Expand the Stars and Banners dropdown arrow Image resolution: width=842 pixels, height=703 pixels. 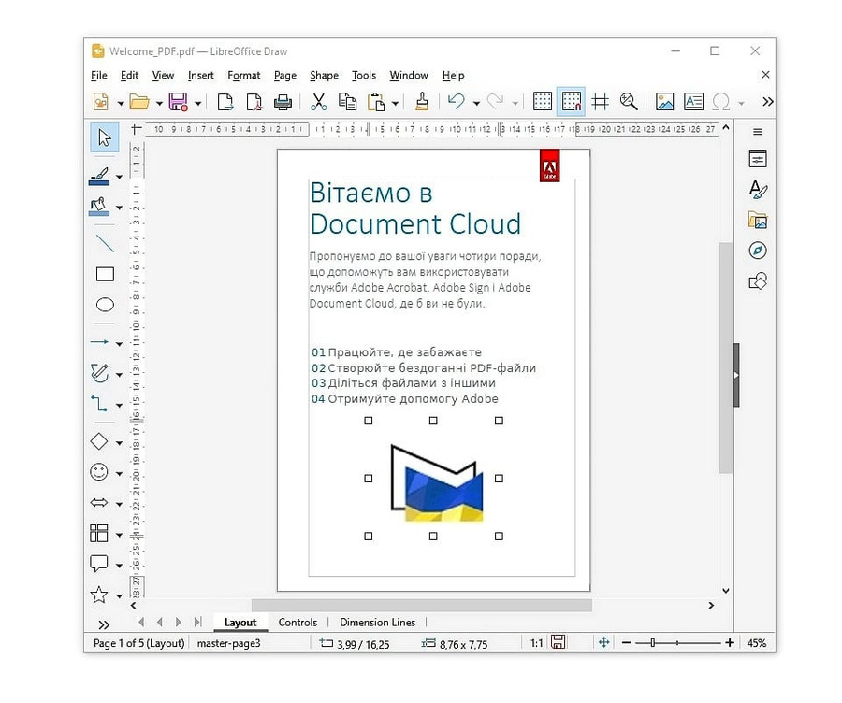tap(119, 596)
